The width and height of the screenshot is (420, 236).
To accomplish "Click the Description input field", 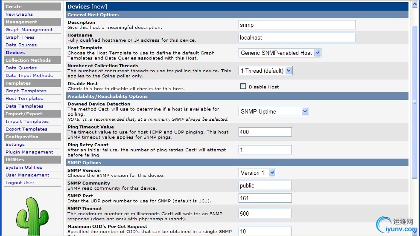I will tap(297, 25).
